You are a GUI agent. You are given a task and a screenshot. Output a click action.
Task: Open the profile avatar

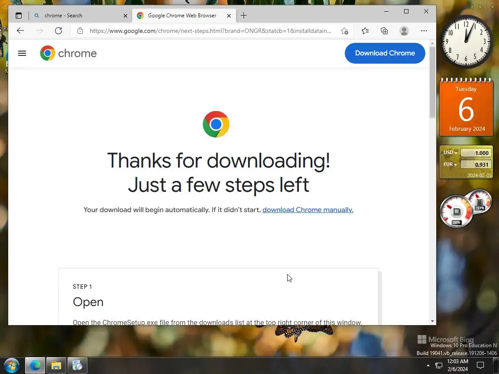(x=404, y=31)
